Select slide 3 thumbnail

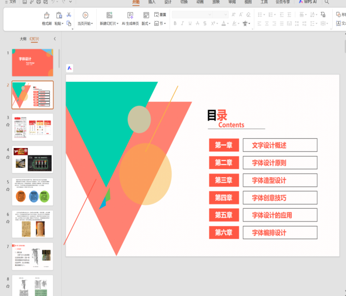click(33, 127)
